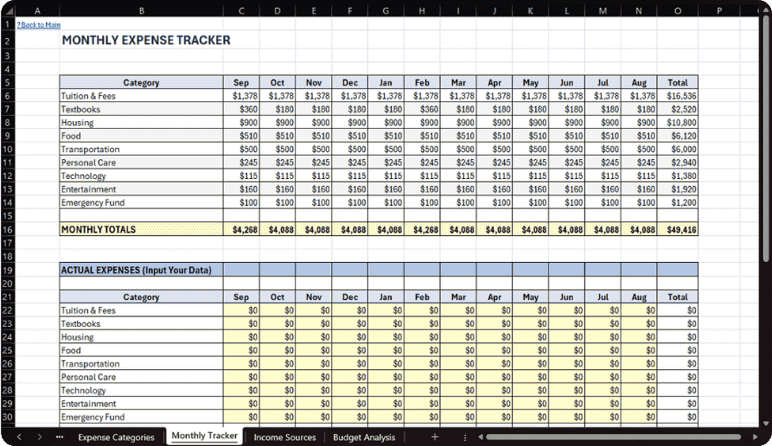Image resolution: width=772 pixels, height=446 pixels.
Task: Switch to the Income Sources tab
Action: [284, 437]
